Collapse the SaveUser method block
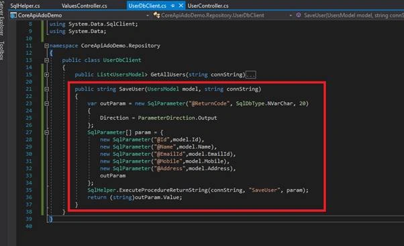The image size is (404, 246). pos(46,89)
